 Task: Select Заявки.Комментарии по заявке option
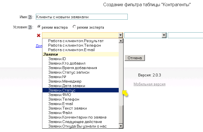77,117
